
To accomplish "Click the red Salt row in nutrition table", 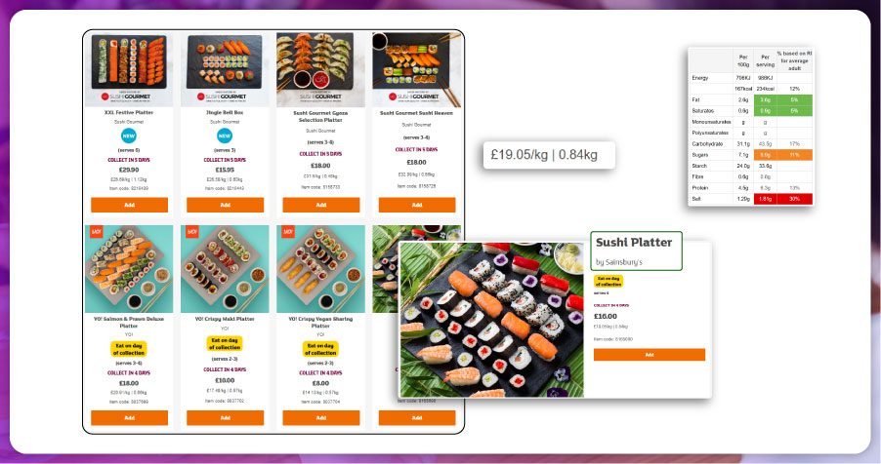I will click(x=751, y=199).
